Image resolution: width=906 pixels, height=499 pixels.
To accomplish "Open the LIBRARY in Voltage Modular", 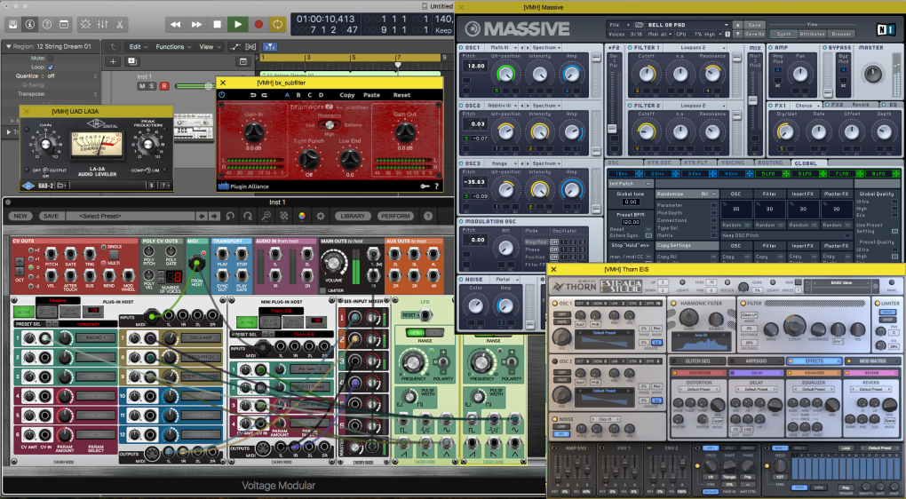I will (x=353, y=216).
